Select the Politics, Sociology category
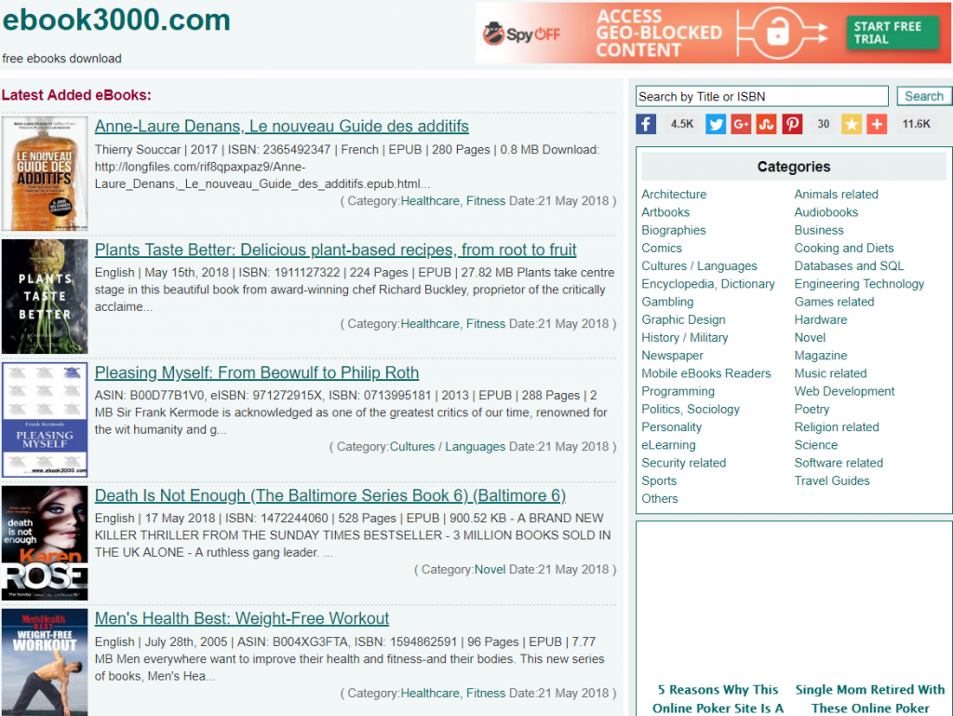This screenshot has width=953, height=716. pos(691,409)
